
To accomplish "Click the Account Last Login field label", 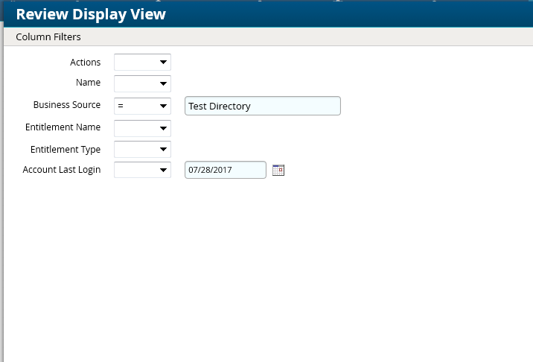I will pos(62,170).
